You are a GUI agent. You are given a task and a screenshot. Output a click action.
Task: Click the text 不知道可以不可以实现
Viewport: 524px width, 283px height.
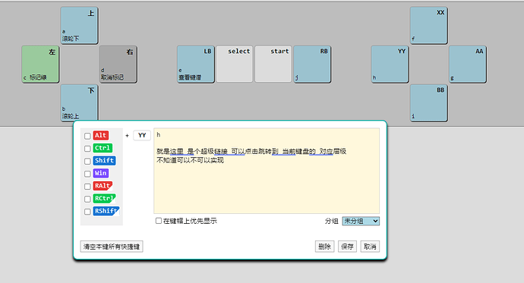(x=190, y=161)
